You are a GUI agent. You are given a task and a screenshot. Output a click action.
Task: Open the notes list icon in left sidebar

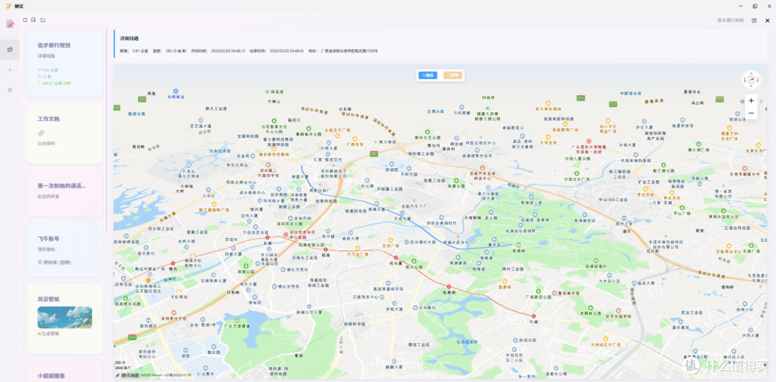[10, 50]
